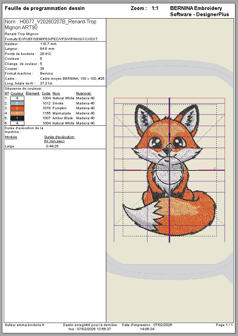Screen dimensions: 238x336
Task: Select the design file name H0077_V20260207B_Renard-Trop Mignon.ART90
Action: 50,24
